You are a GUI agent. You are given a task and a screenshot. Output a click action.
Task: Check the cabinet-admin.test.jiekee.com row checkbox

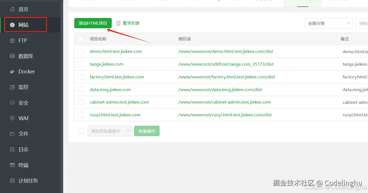pyautogui.click(x=81, y=102)
